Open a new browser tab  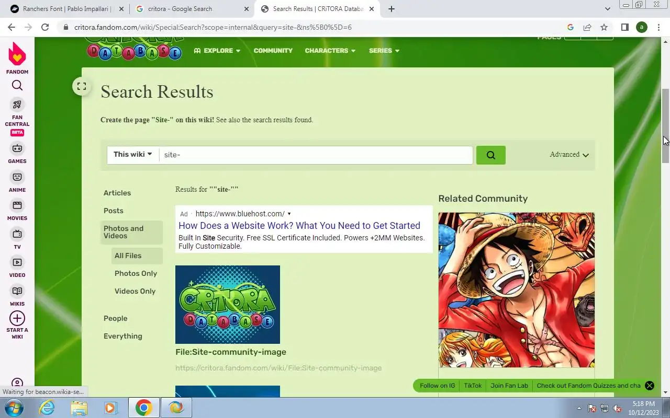coord(392,9)
